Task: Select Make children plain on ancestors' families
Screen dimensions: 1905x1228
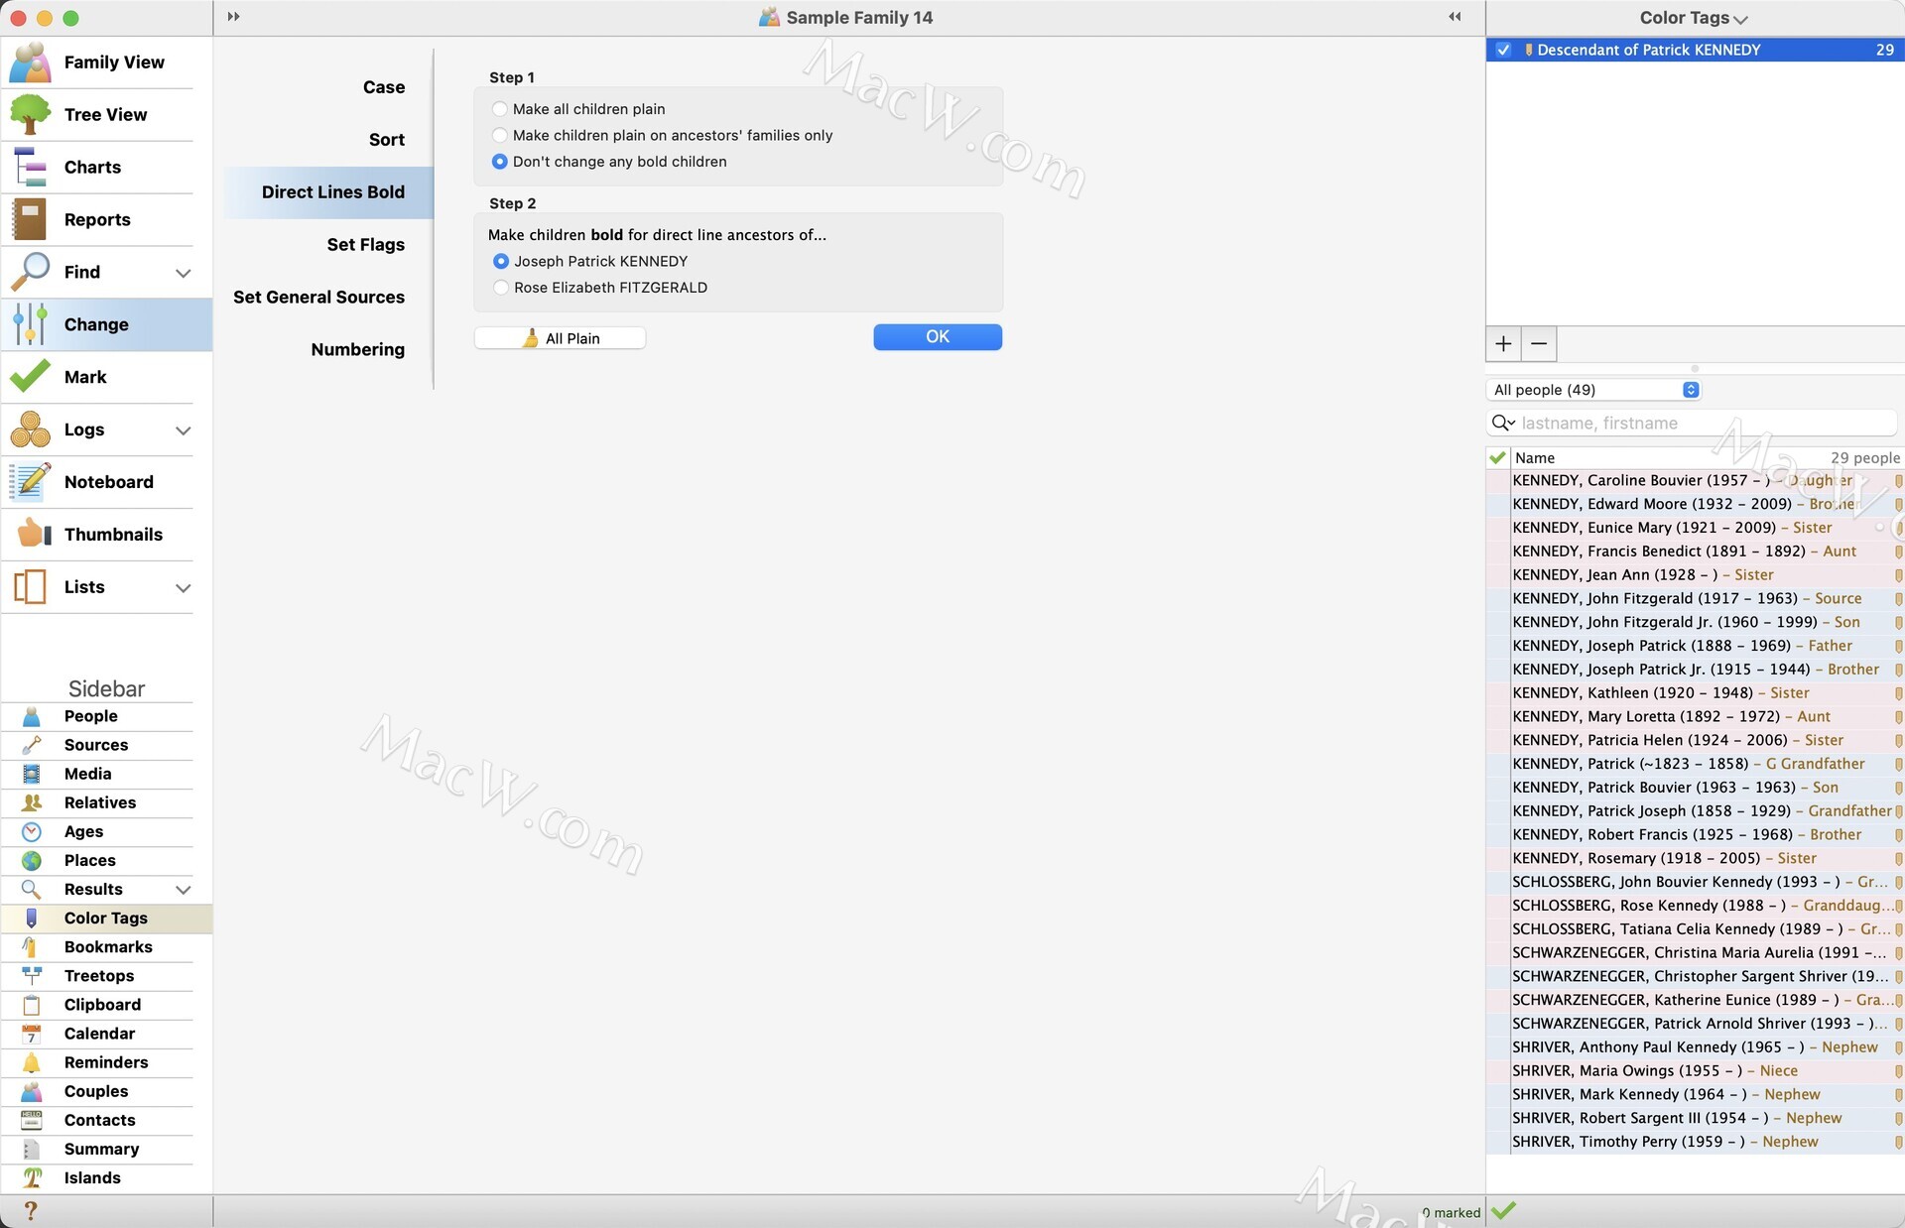Action: pyautogui.click(x=500, y=135)
